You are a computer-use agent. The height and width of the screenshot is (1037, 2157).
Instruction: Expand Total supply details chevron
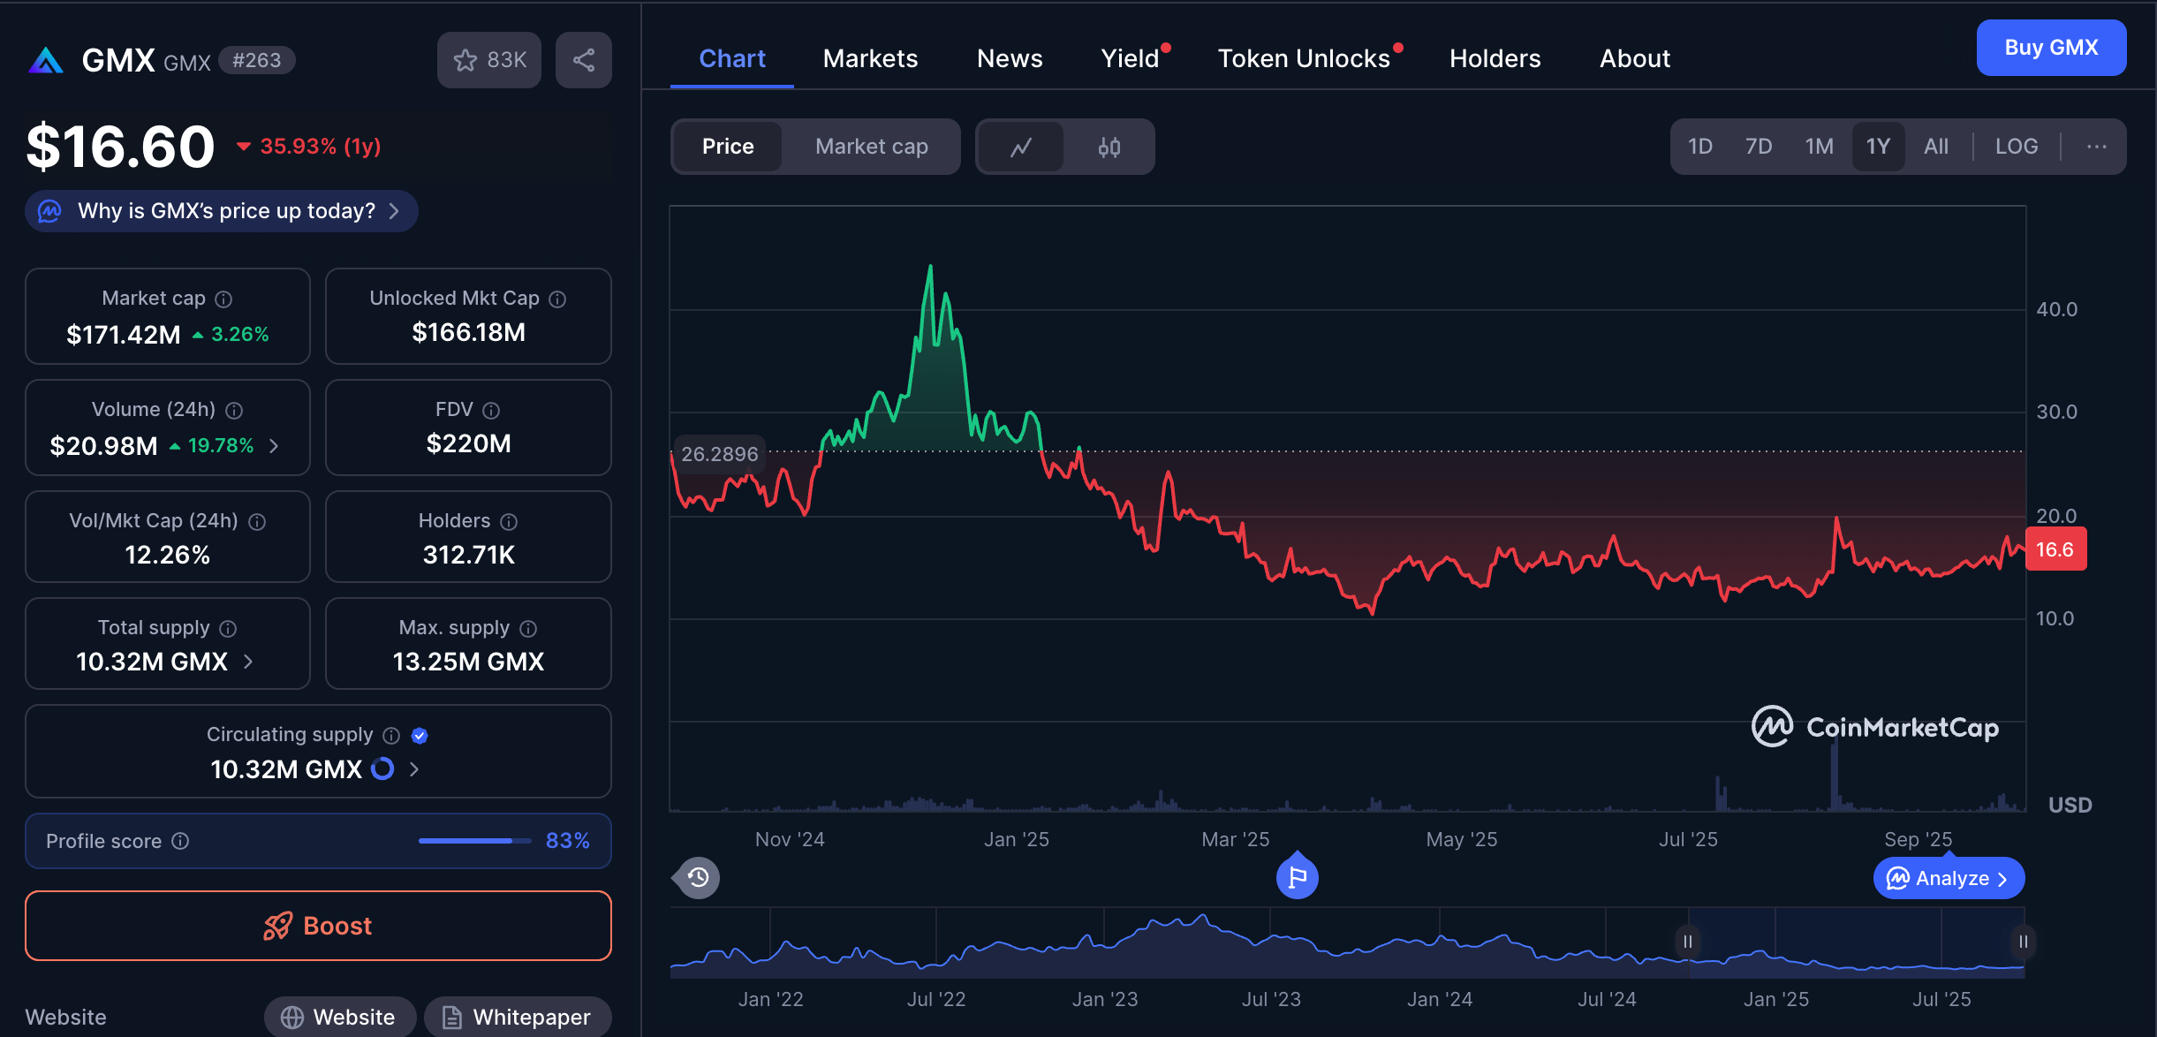coord(248,662)
